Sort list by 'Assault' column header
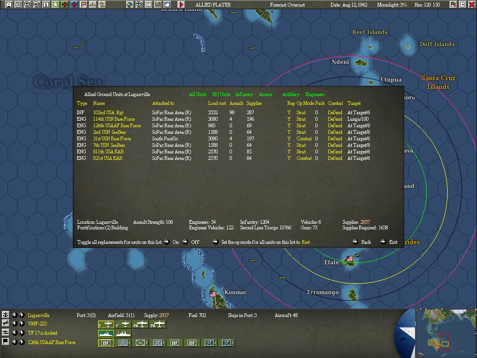 click(236, 103)
